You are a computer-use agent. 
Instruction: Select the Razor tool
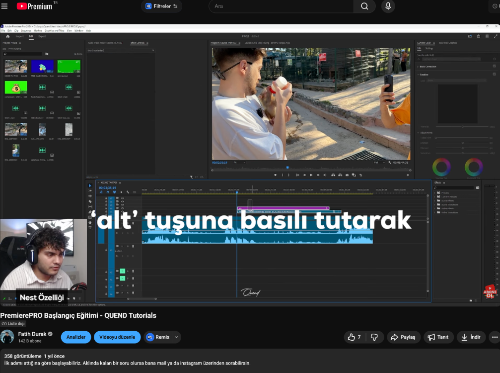90,201
